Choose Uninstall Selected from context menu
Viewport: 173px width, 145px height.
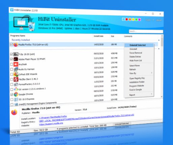point(139,45)
